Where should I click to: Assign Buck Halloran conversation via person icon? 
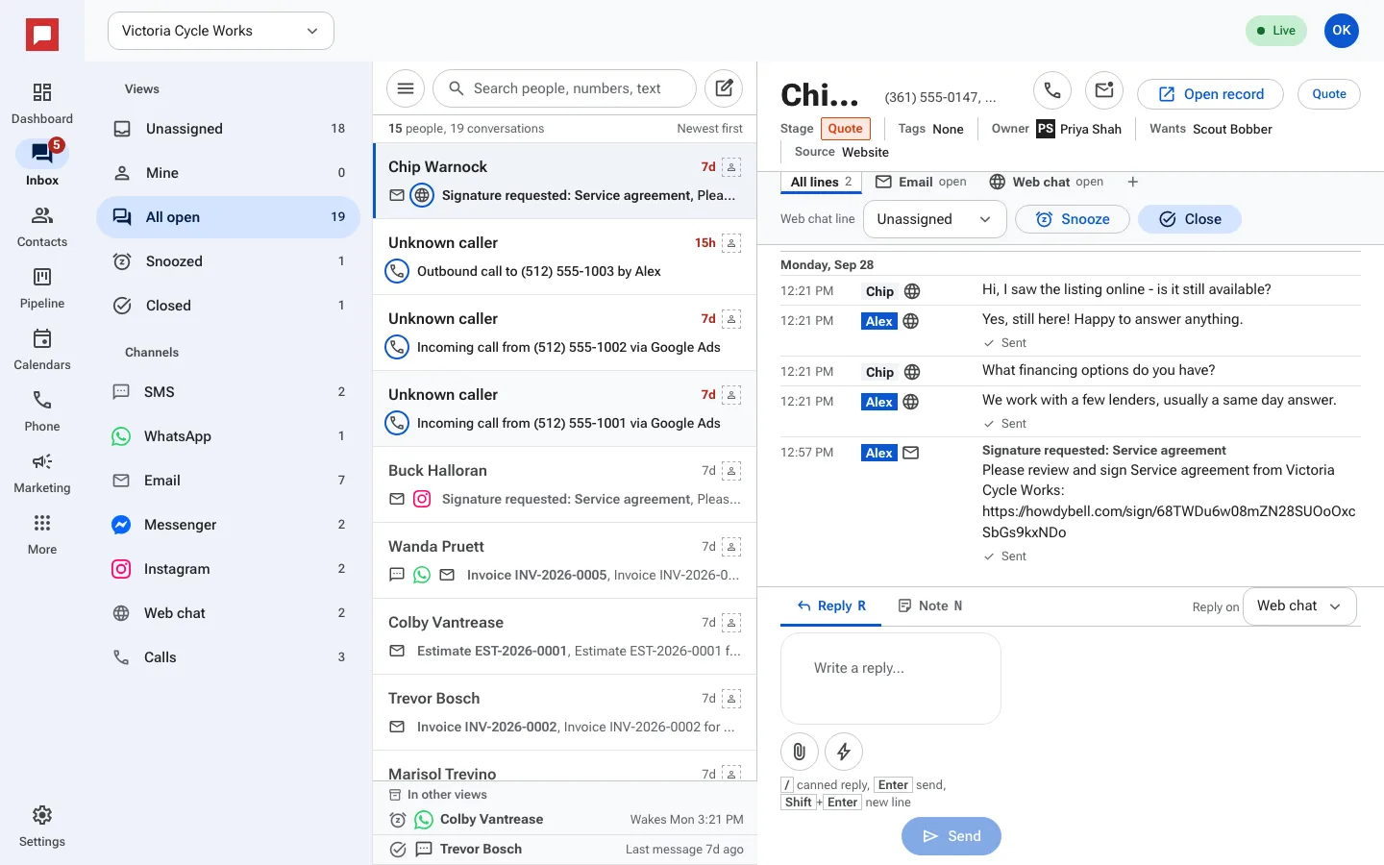click(731, 471)
